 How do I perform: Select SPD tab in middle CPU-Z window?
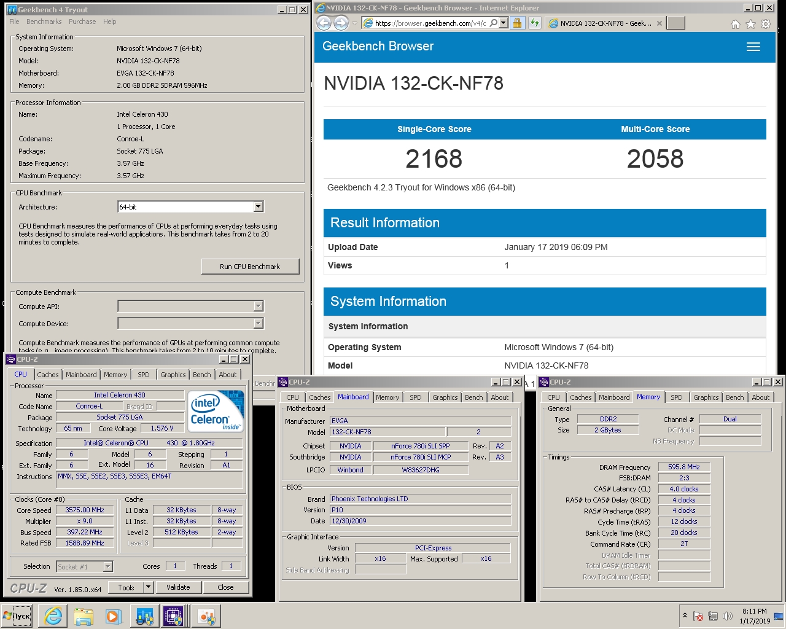[x=416, y=397]
